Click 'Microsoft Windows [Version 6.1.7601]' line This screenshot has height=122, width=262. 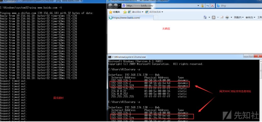point(135,61)
